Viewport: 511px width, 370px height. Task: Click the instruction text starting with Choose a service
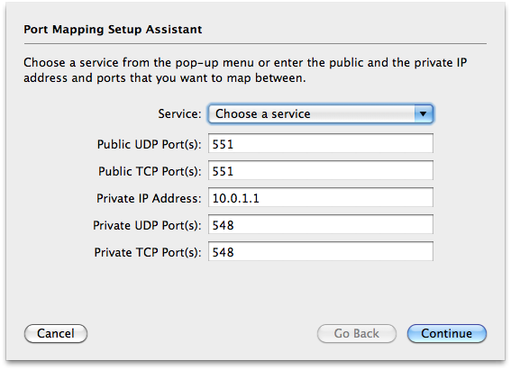pos(245,70)
